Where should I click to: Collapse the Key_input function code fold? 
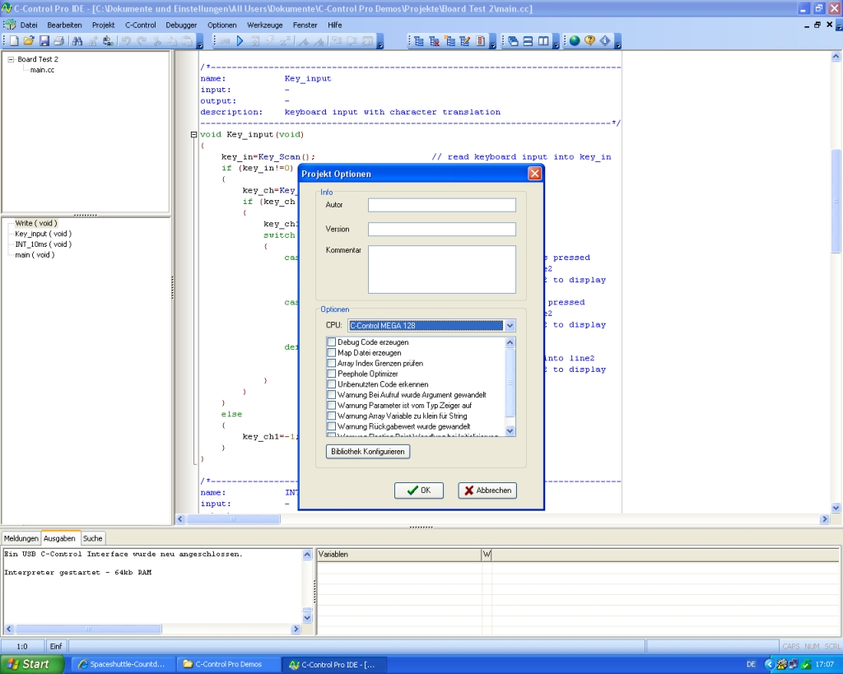pyautogui.click(x=193, y=134)
